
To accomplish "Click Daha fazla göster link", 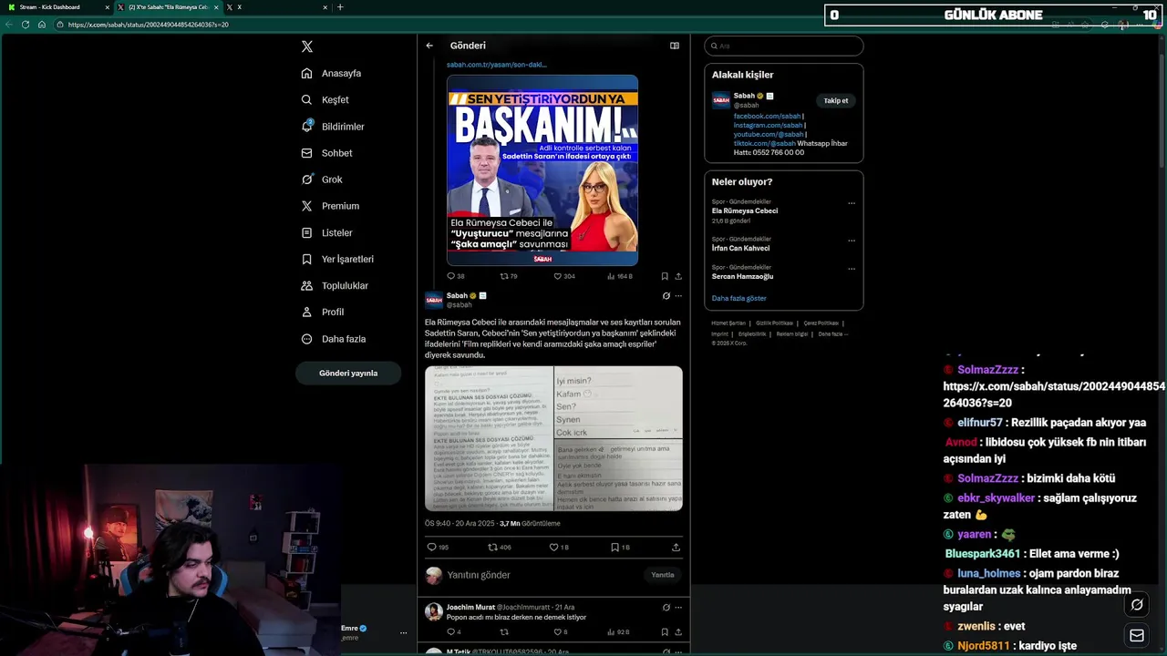I will (x=739, y=298).
